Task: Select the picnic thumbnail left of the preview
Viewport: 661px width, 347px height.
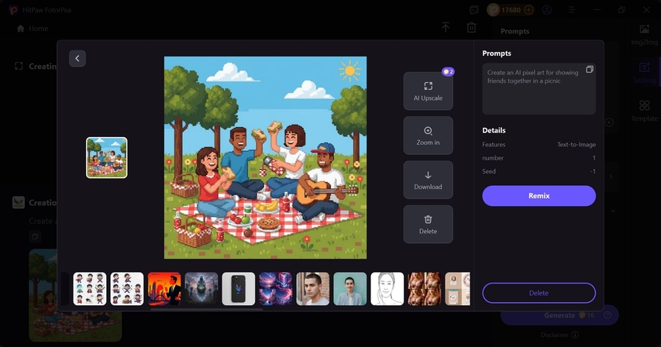Action: coord(107,158)
